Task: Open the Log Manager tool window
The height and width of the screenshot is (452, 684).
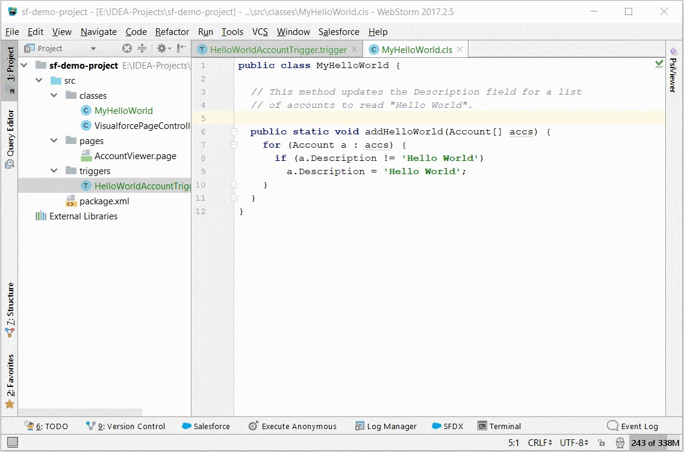Action: click(x=386, y=426)
